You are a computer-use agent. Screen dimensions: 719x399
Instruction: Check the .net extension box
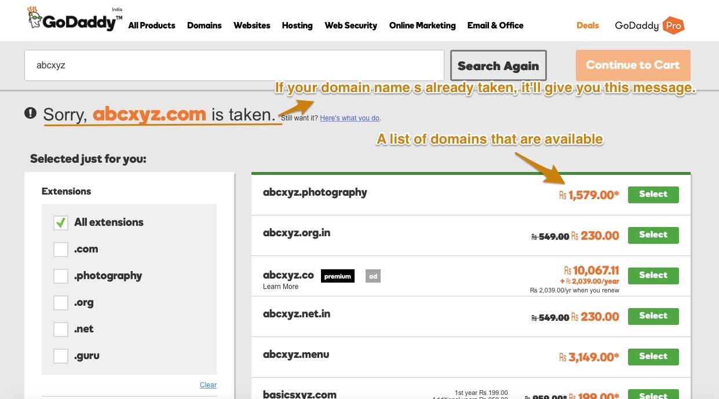point(61,329)
